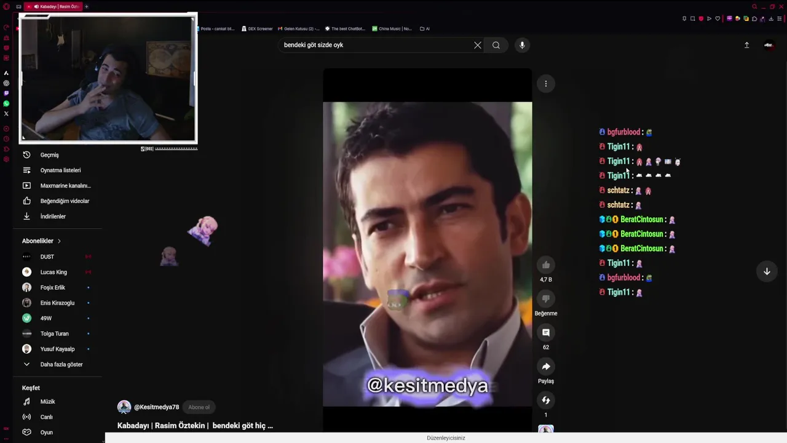Share the Short via Paylaş
The width and height of the screenshot is (787, 443).
pyautogui.click(x=546, y=367)
